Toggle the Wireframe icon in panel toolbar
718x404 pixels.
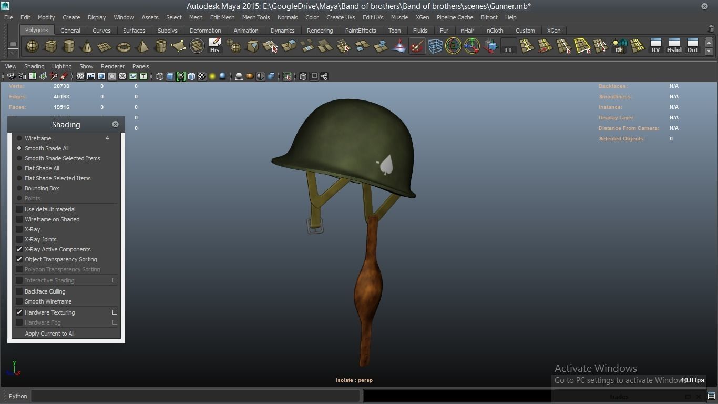tap(160, 77)
